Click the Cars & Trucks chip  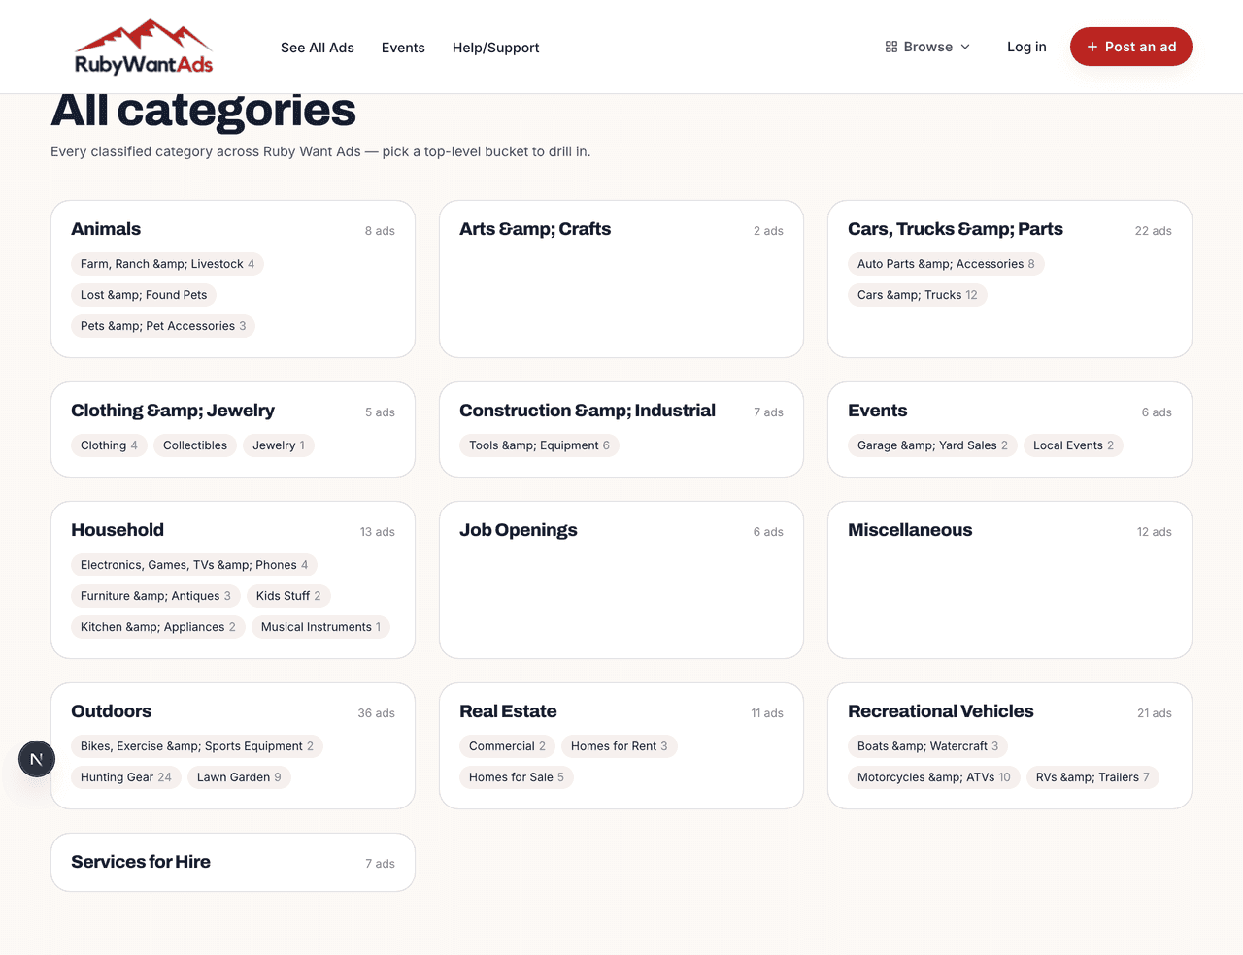(917, 294)
